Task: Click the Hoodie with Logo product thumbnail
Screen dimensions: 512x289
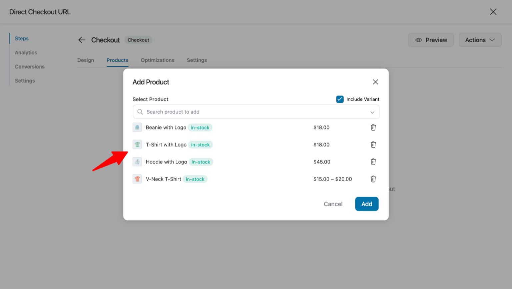Action: [x=137, y=162]
